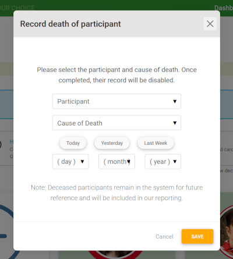Image resolution: width=233 pixels, height=259 pixels.
Task: Expand the (month) date dropdown
Action: point(116,162)
